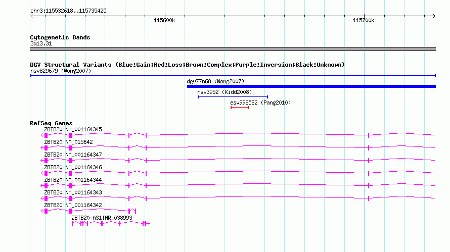Click the short NM_001164342 transcript glyph
The image size is (450, 252).
88,211
